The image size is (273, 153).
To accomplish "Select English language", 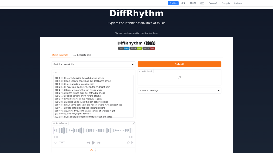I will [x=173, y=3].
